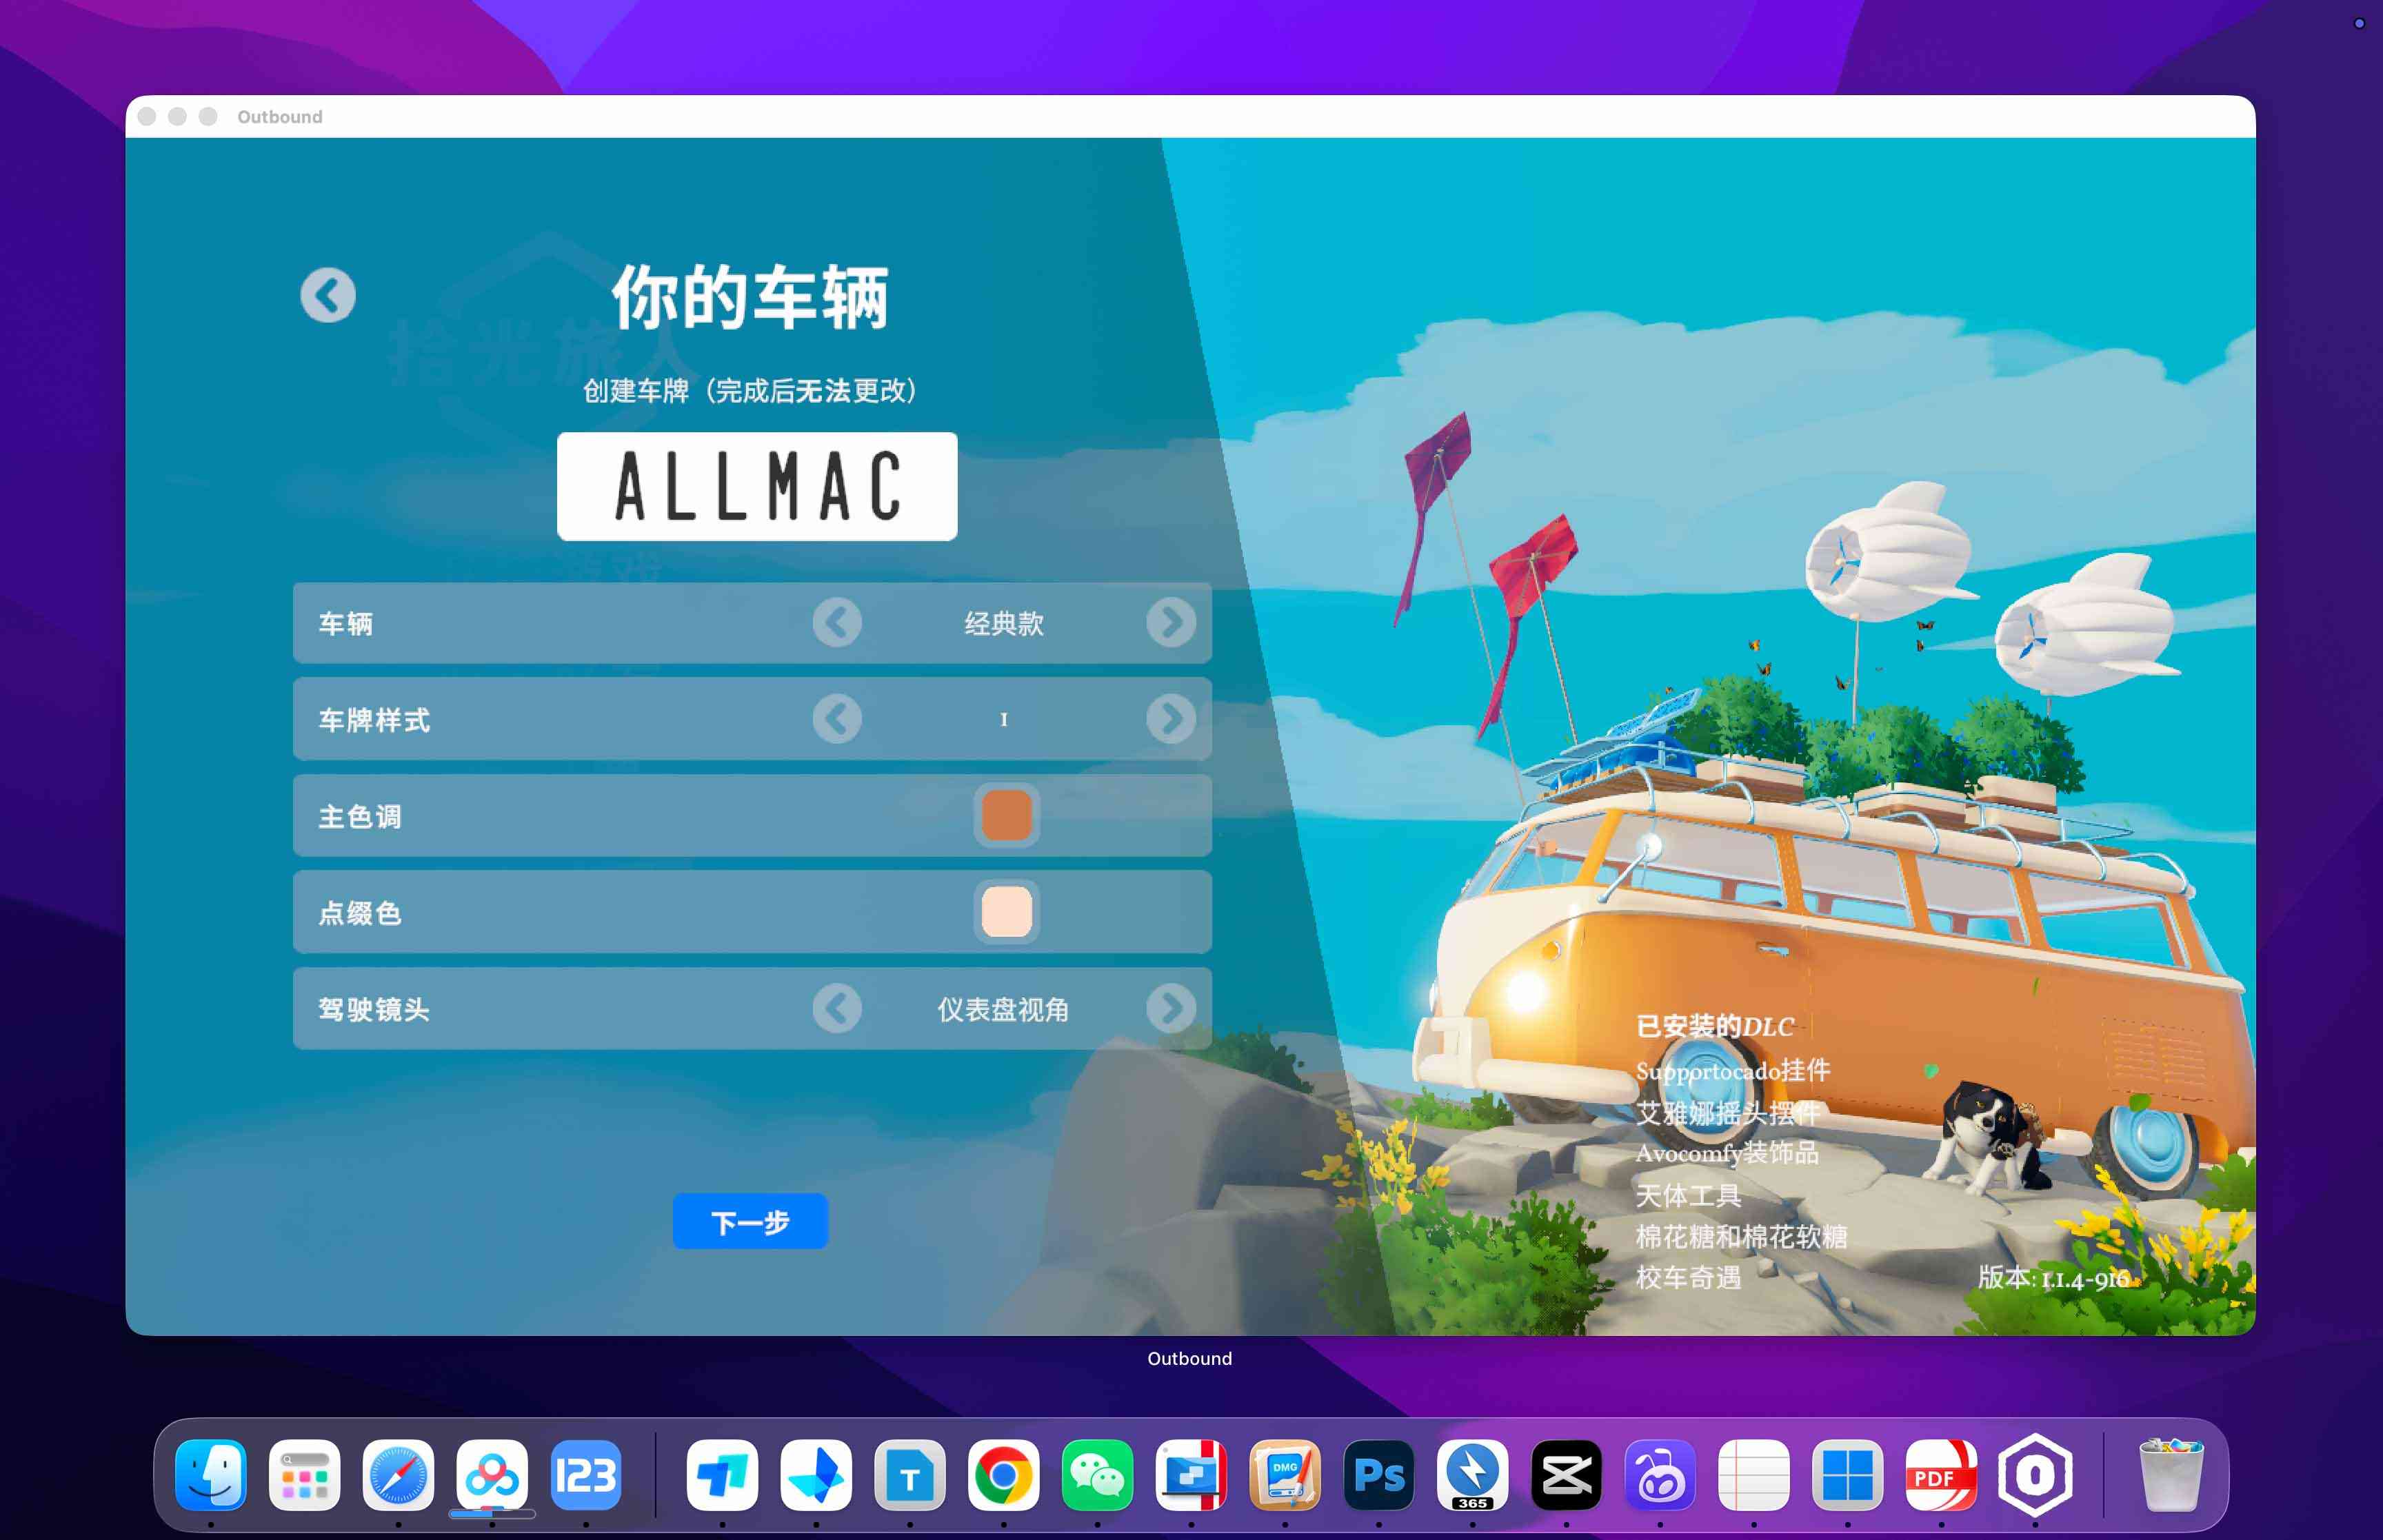Click the 经典款 vehicle value

[x=1004, y=624]
